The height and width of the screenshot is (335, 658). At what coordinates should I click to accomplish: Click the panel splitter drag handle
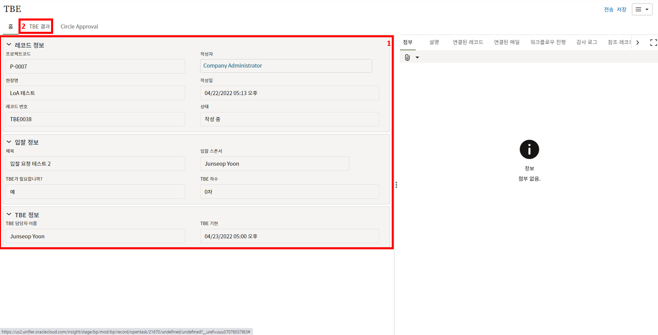coord(396,185)
